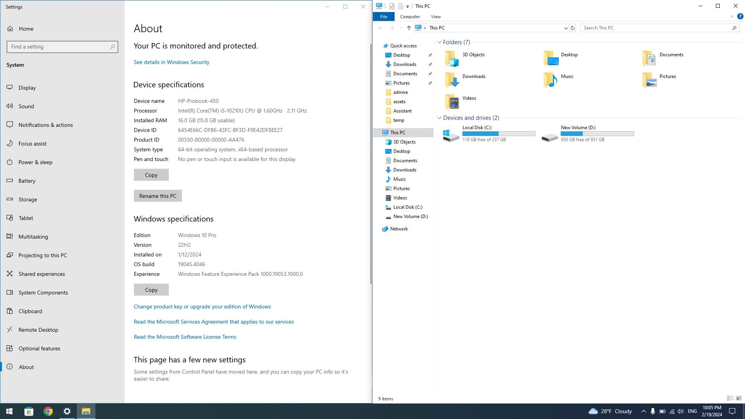Image resolution: width=745 pixels, height=419 pixels.
Task: Open System Components settings
Action: pyautogui.click(x=62, y=293)
